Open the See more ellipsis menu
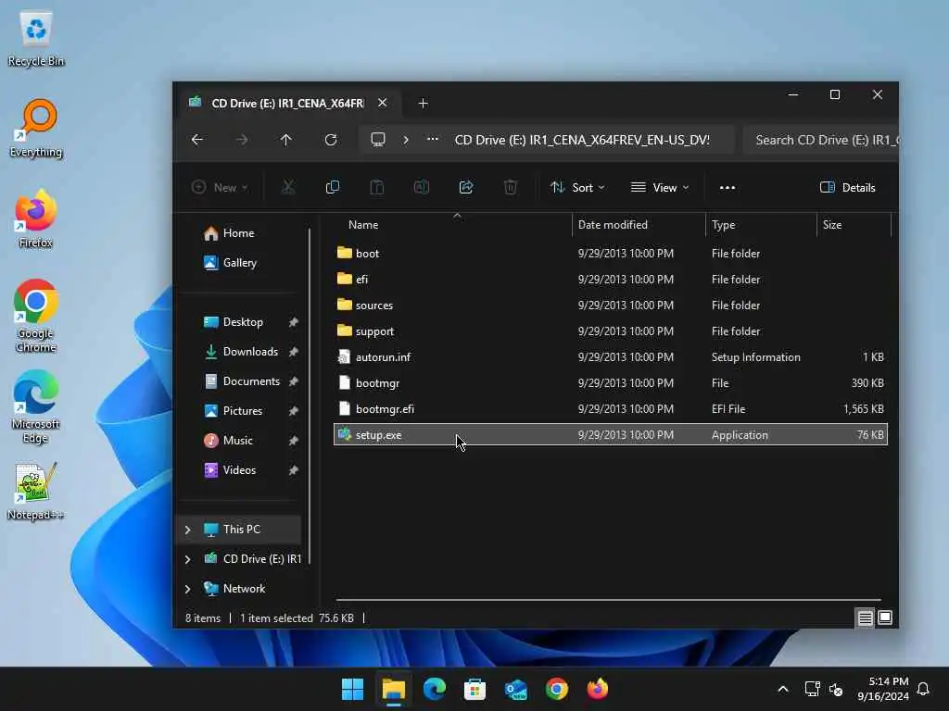The image size is (949, 711). [727, 187]
